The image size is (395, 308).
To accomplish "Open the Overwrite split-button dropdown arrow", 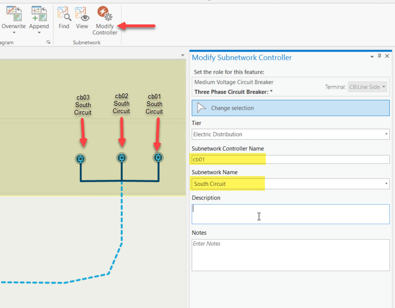I will coord(13,33).
